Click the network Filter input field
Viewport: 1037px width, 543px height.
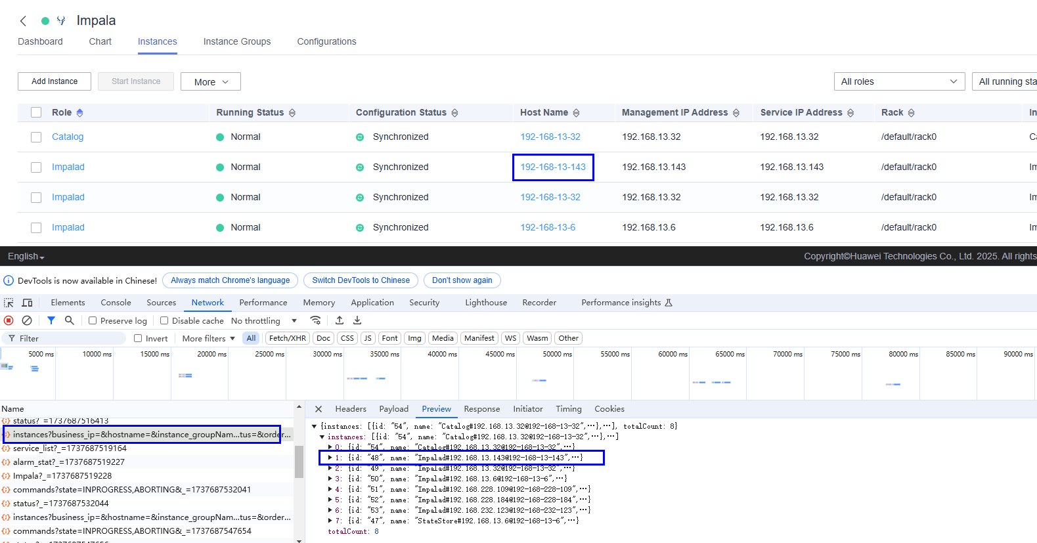click(63, 338)
